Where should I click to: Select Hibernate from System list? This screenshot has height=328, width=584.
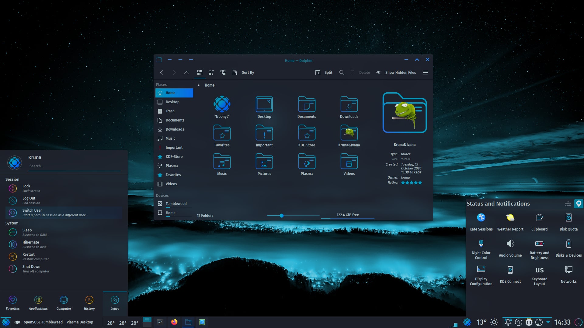[64, 244]
